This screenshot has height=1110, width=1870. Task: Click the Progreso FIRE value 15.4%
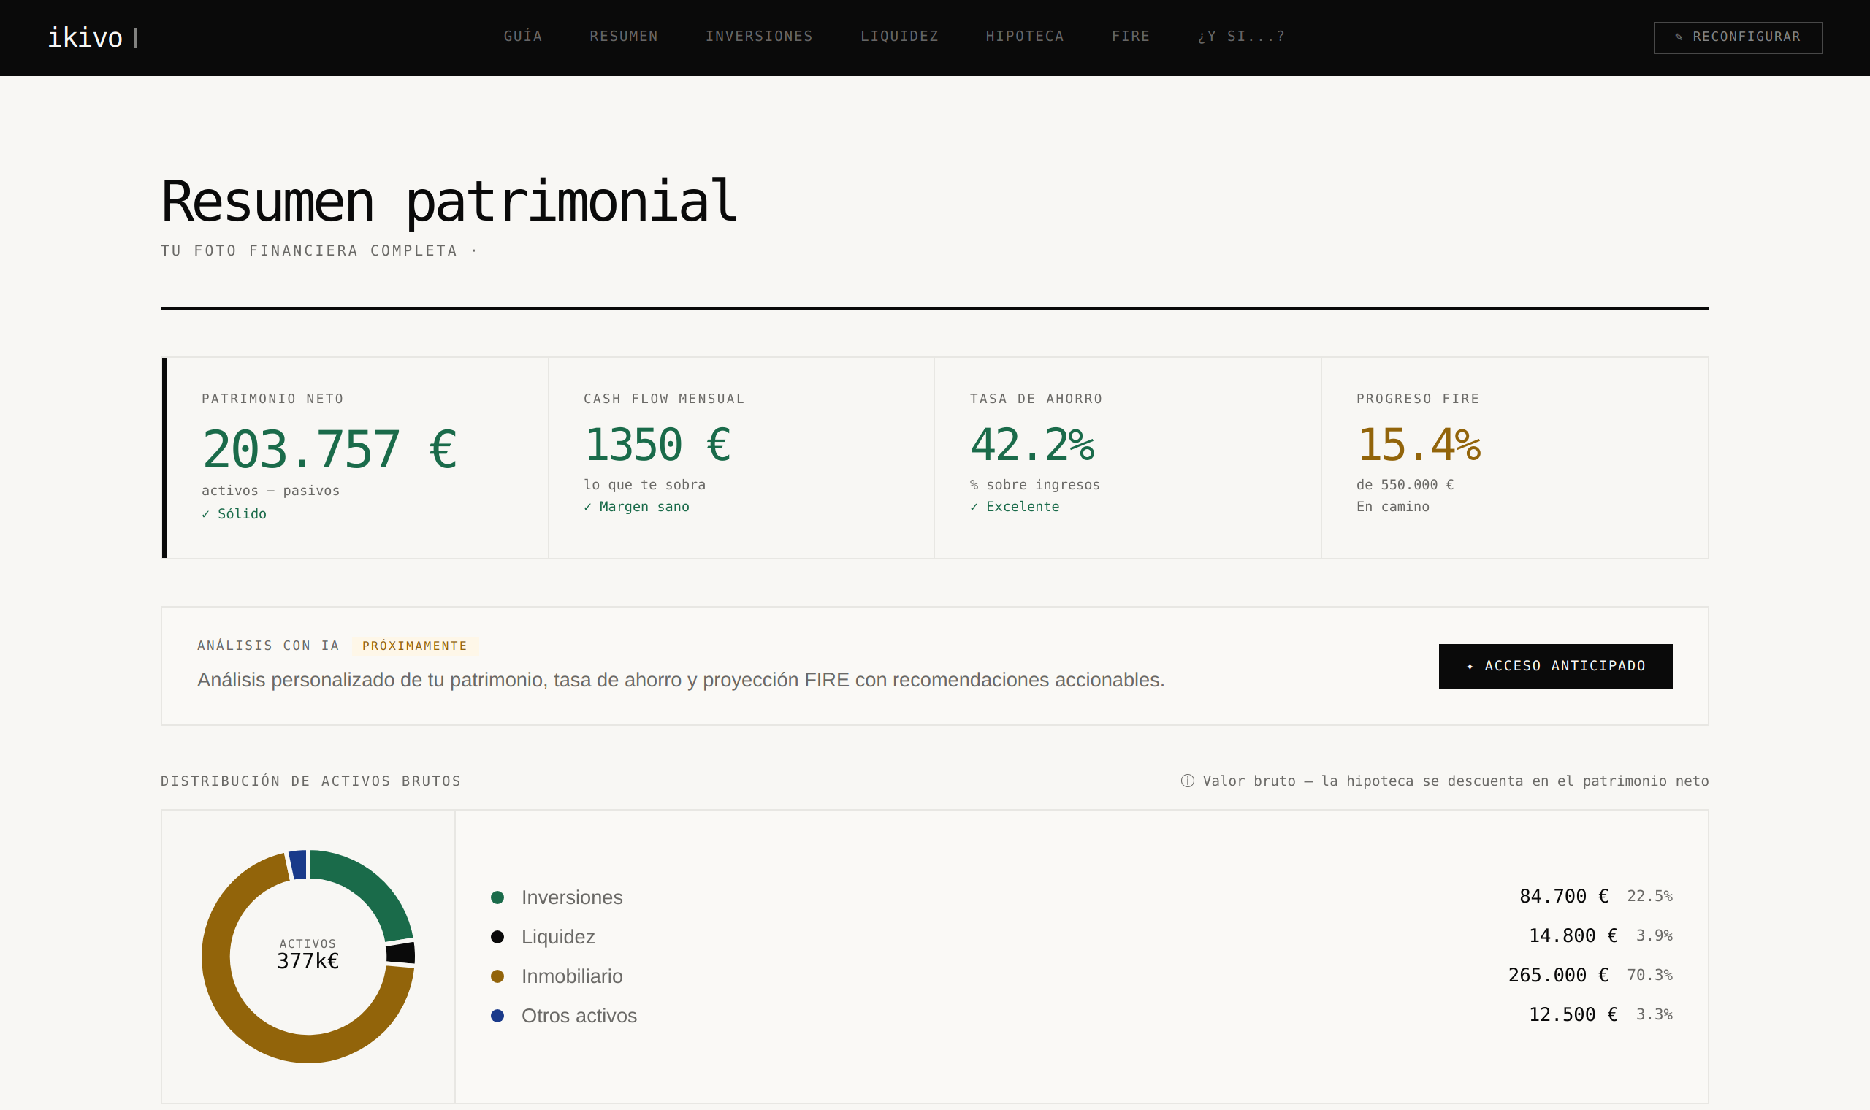click(x=1419, y=444)
